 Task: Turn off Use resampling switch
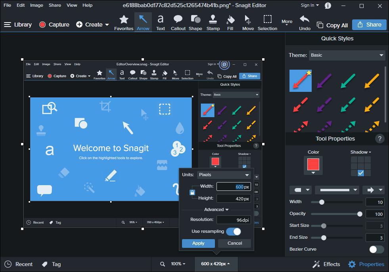(x=234, y=232)
